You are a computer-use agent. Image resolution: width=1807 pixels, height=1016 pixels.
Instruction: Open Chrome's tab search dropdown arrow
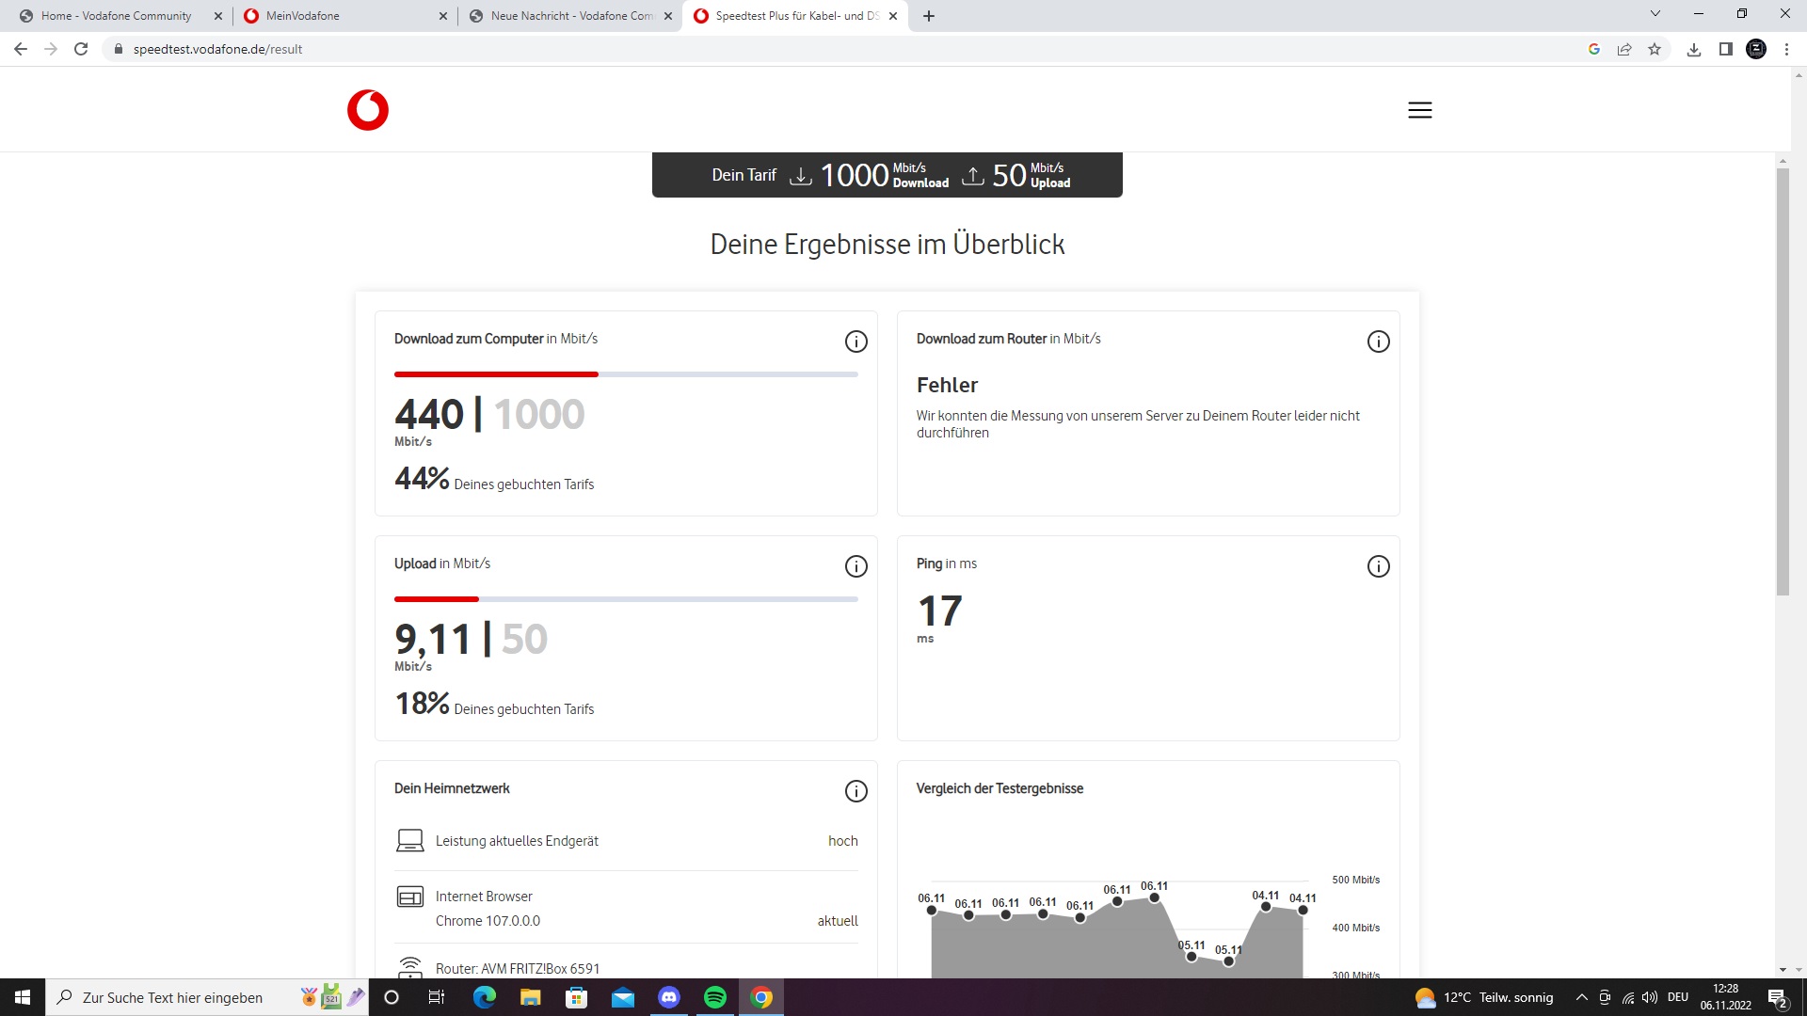[1655, 14]
